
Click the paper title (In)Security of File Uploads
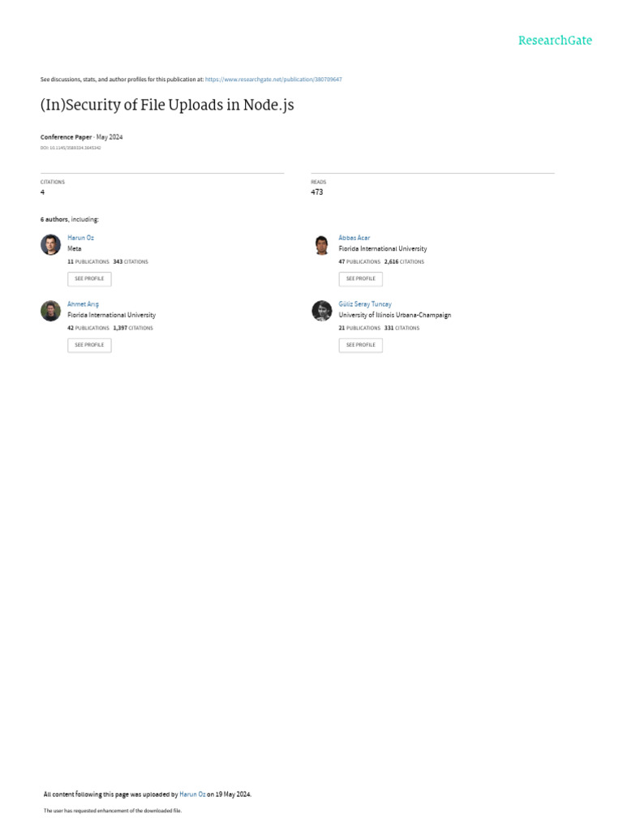pyautogui.click(x=167, y=105)
